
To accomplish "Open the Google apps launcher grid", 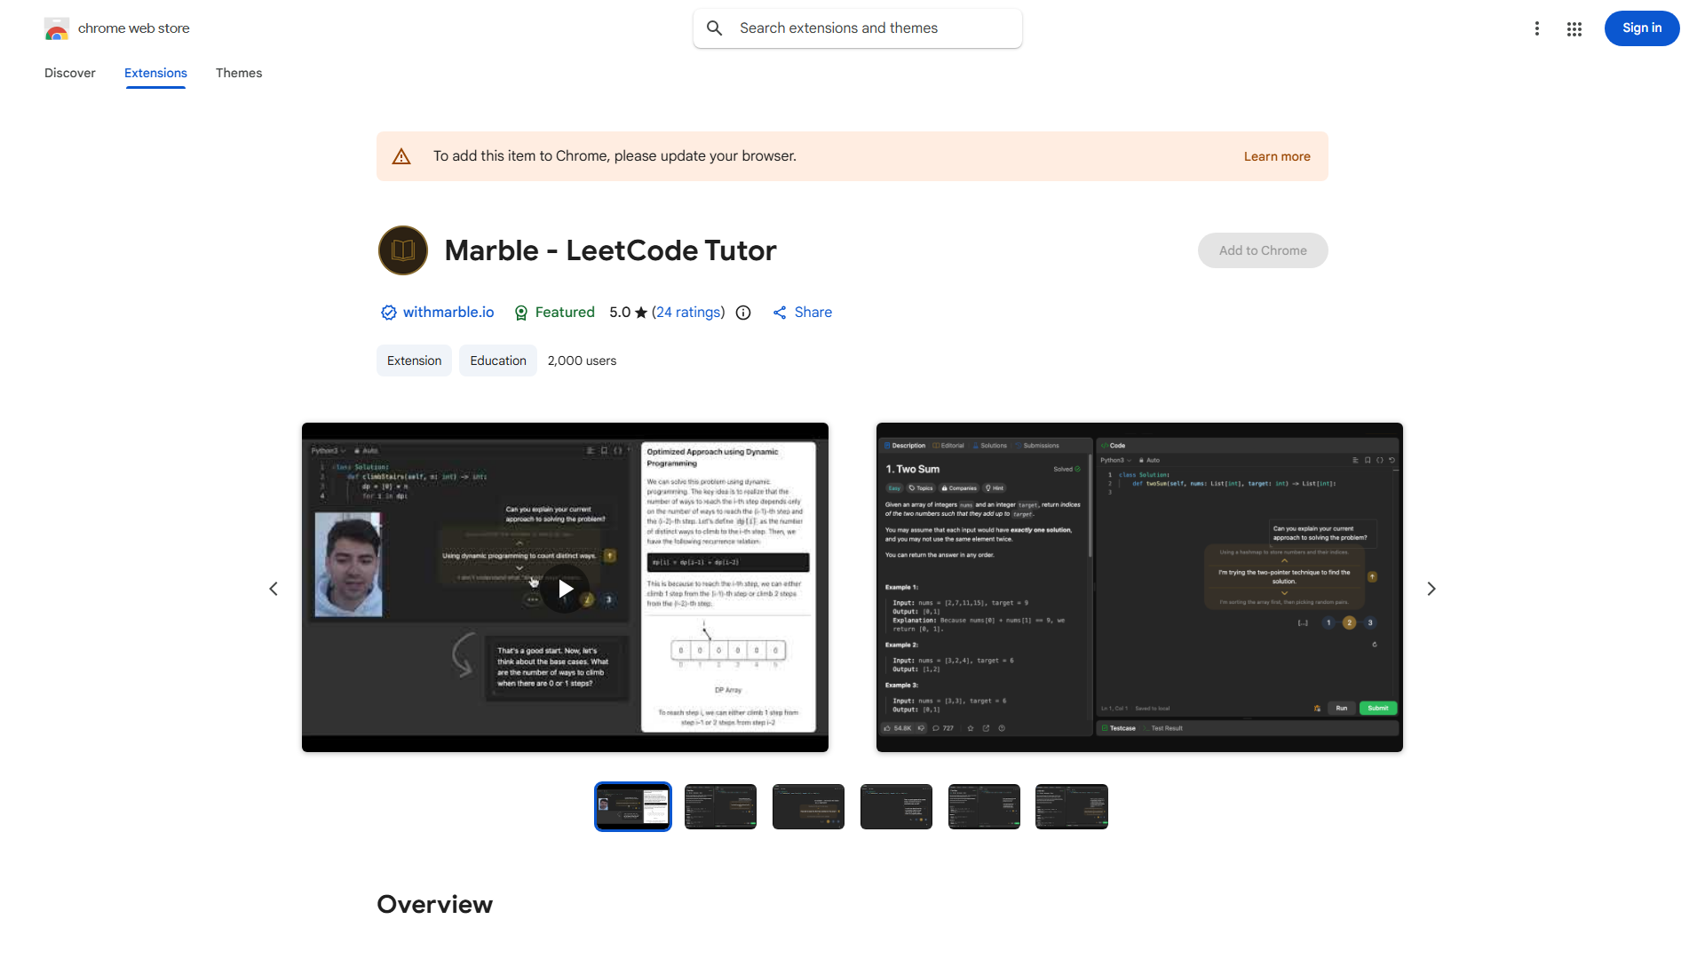I will click(x=1574, y=28).
